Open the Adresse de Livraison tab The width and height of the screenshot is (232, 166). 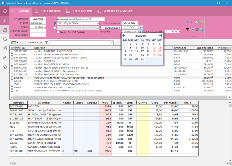[x=115, y=11]
